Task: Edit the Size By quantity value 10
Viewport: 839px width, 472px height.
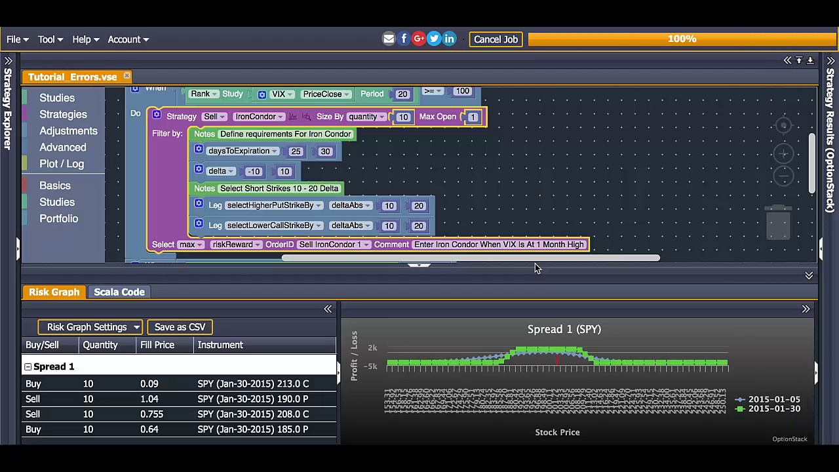Action: point(402,117)
